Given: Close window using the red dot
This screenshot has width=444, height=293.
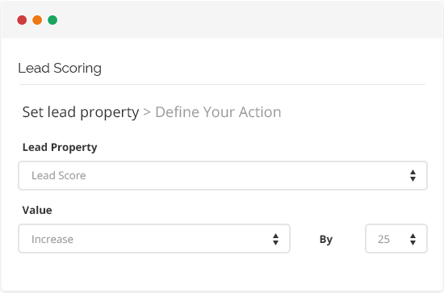Looking at the screenshot, I should click(x=22, y=20).
